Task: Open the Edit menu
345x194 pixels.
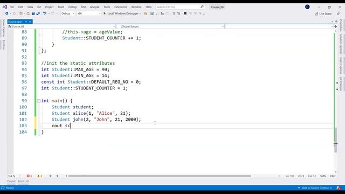Action: coord(20,7)
